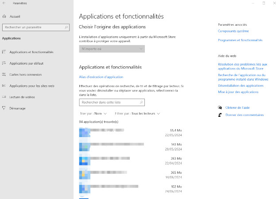Open the N'importe où origin dropdown
The height and width of the screenshot is (199, 276).
click(112, 49)
